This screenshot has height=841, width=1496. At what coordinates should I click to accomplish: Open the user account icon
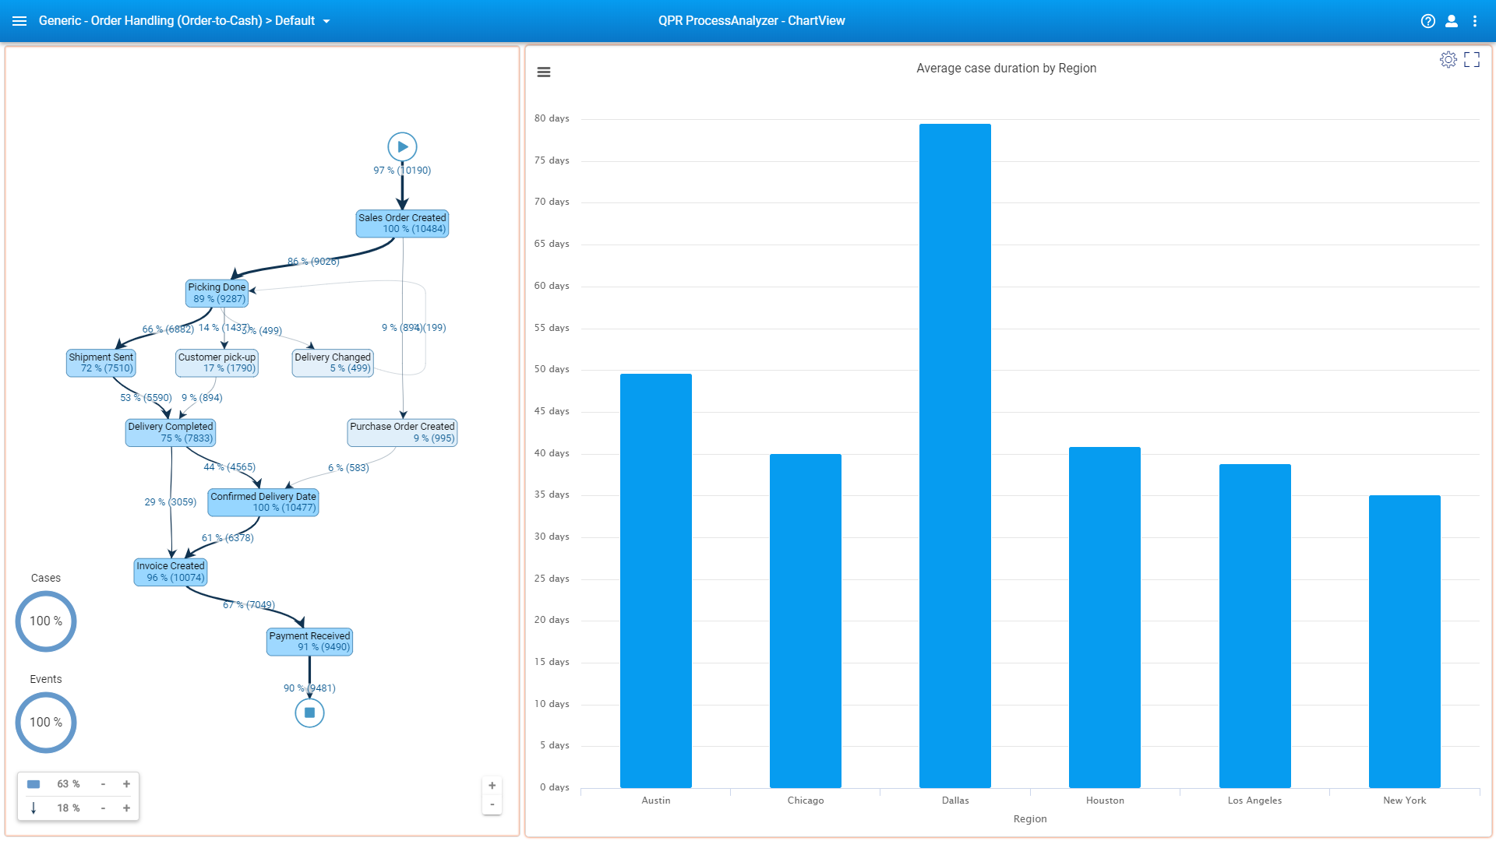click(1451, 21)
